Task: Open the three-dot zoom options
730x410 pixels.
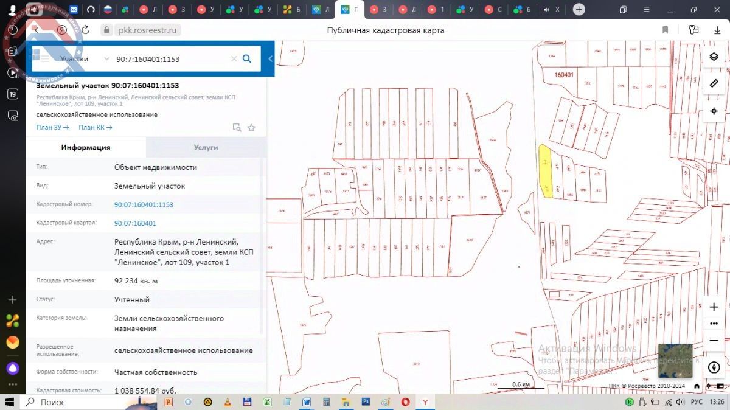Action: pos(714,324)
